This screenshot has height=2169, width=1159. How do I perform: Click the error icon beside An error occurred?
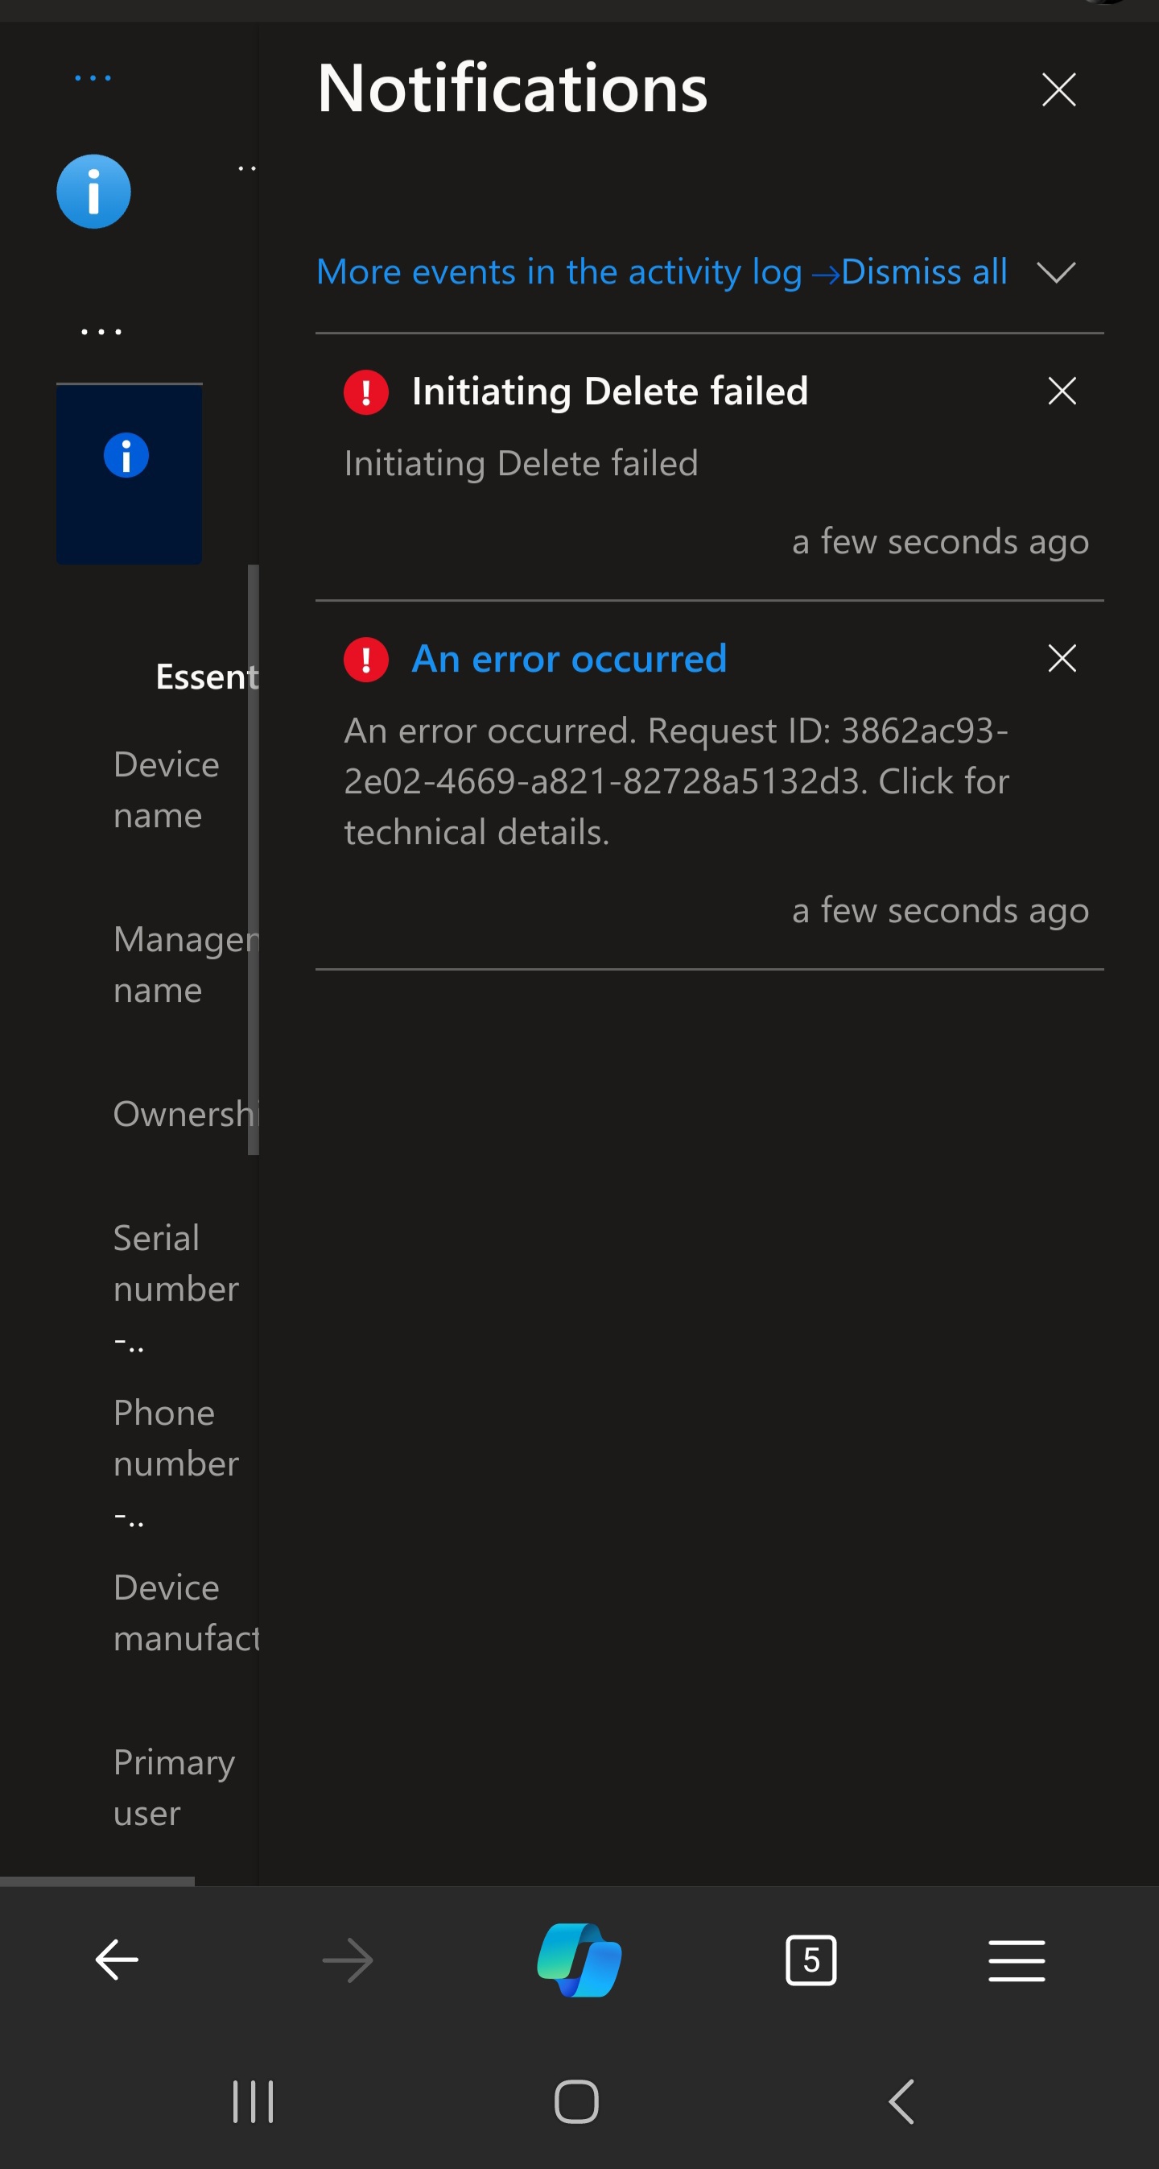[366, 659]
